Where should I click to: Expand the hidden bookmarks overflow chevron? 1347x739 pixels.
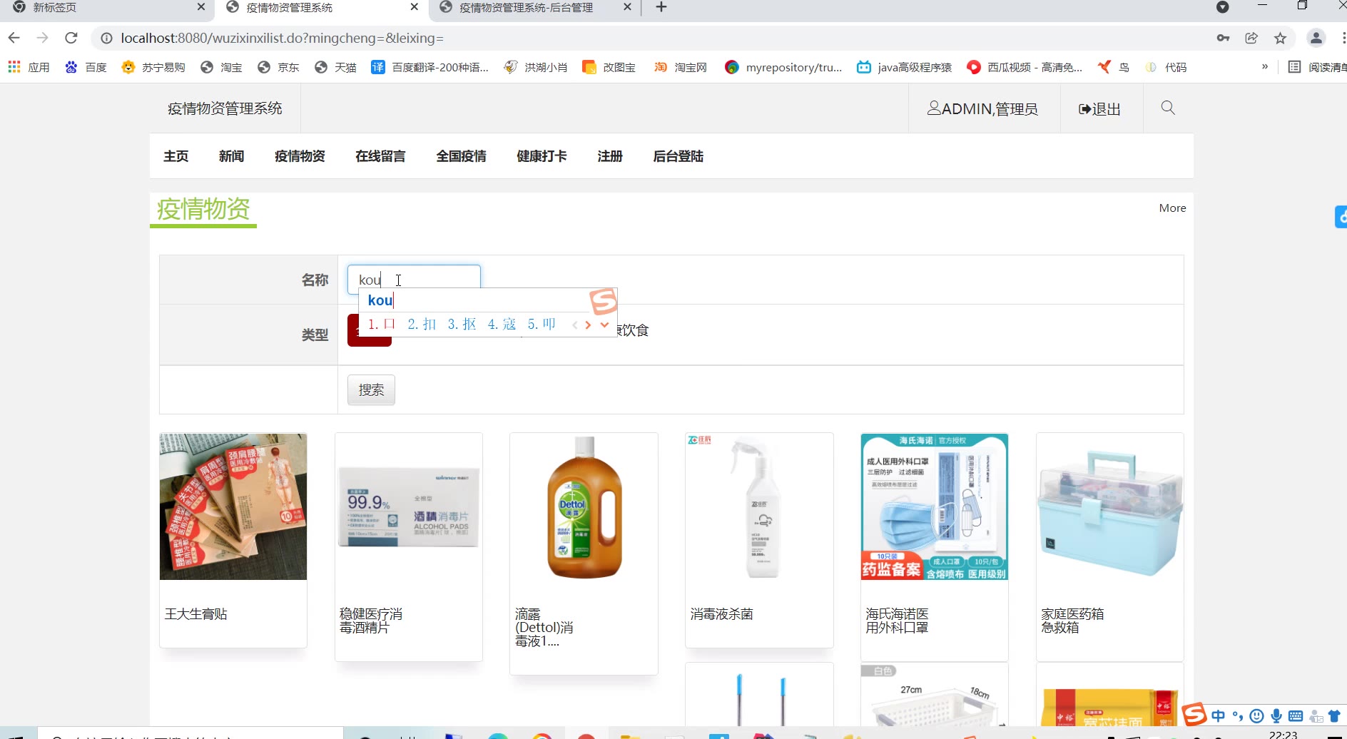pyautogui.click(x=1265, y=66)
